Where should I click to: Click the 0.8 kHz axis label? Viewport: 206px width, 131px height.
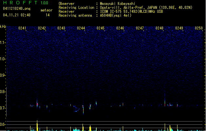click(3, 92)
